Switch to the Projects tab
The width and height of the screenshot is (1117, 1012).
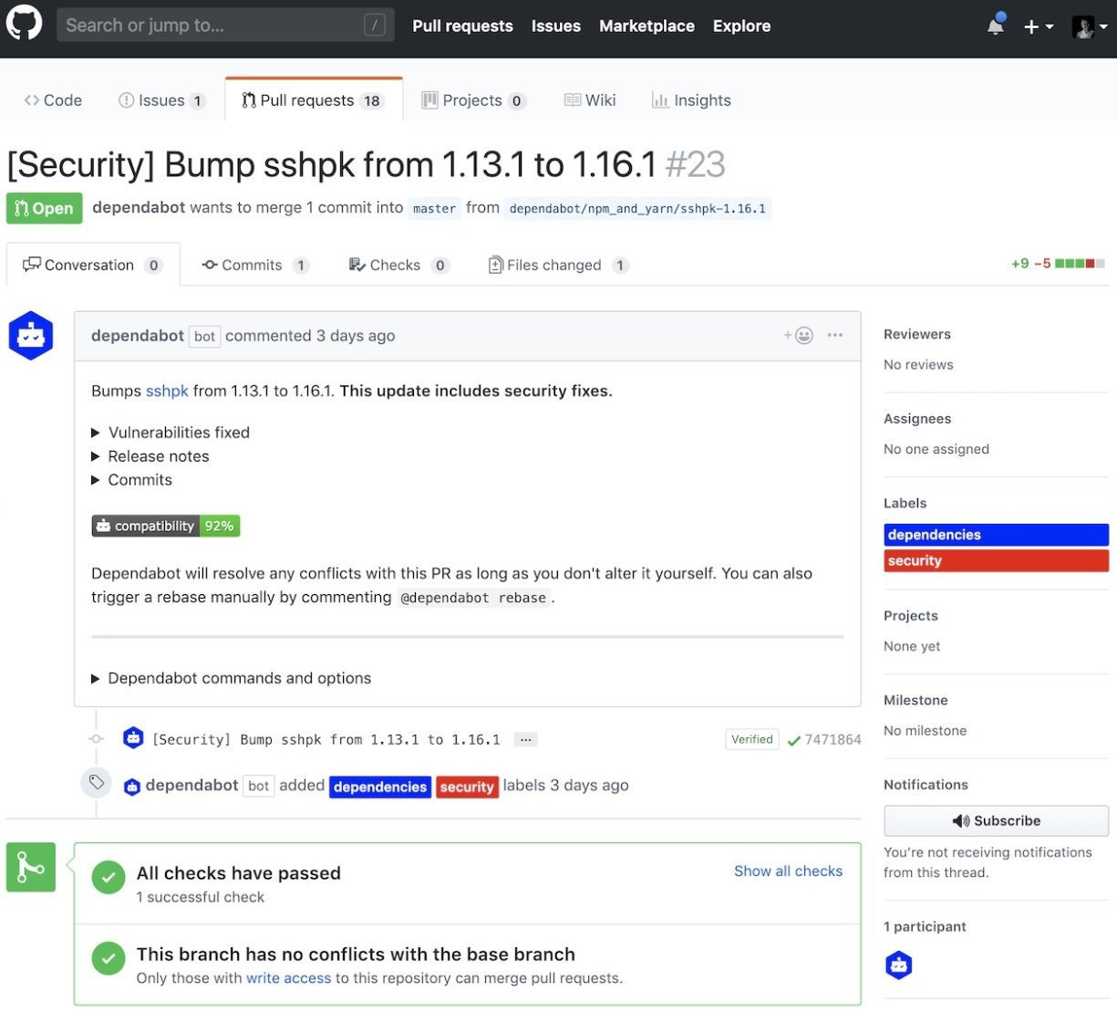473,100
